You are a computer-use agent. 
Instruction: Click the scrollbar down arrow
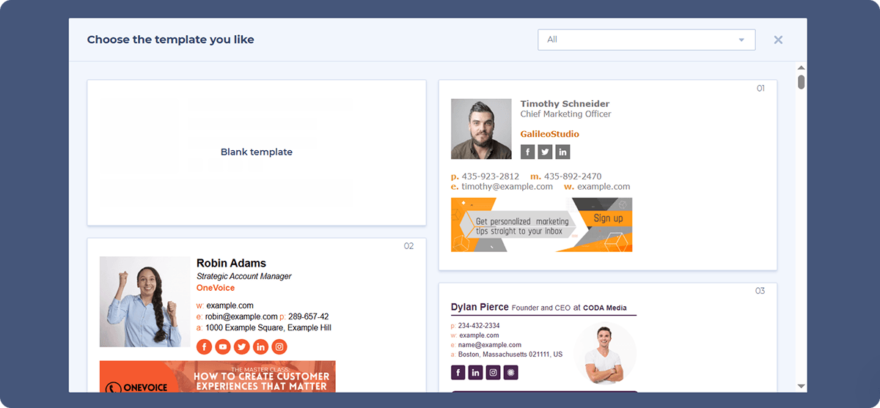point(801,386)
